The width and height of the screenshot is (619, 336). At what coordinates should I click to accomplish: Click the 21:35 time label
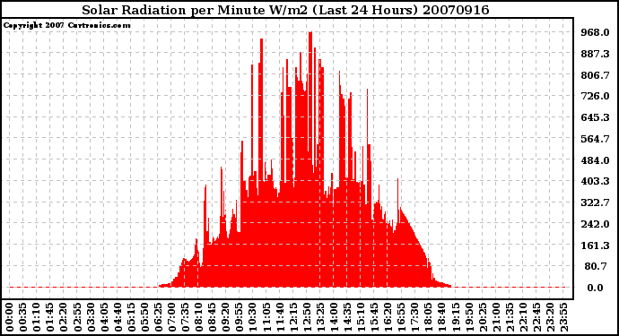pyautogui.click(x=509, y=318)
